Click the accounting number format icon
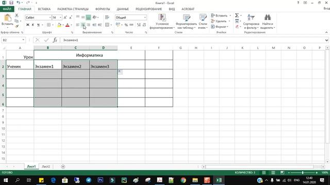 [118, 25]
